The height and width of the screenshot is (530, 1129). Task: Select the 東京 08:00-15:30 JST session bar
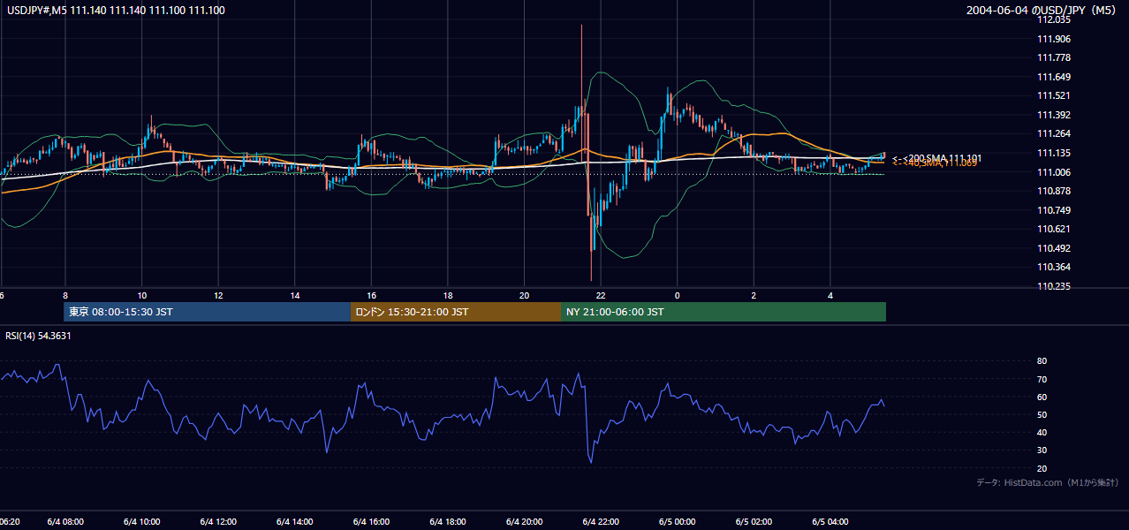[x=208, y=312]
